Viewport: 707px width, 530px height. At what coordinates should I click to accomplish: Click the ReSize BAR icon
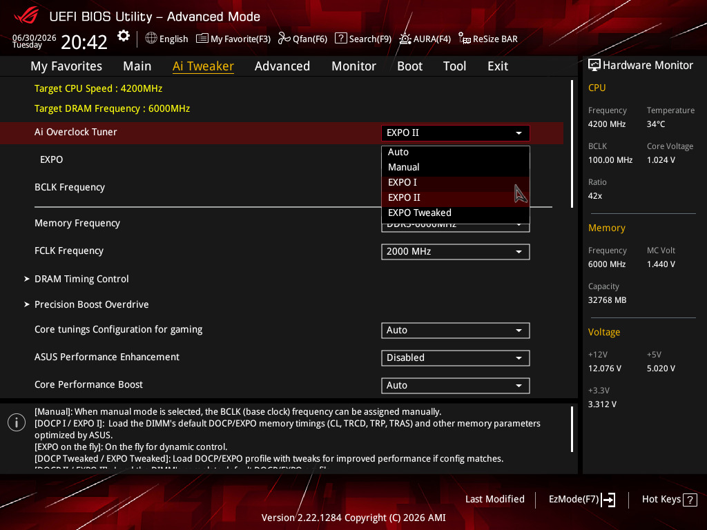(x=465, y=39)
